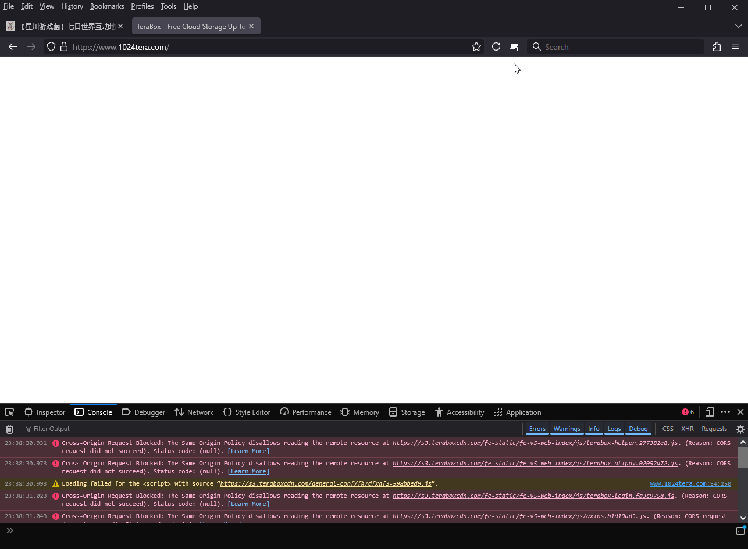Bookmark this page with the star icon
The image size is (748, 549).
[x=476, y=47]
